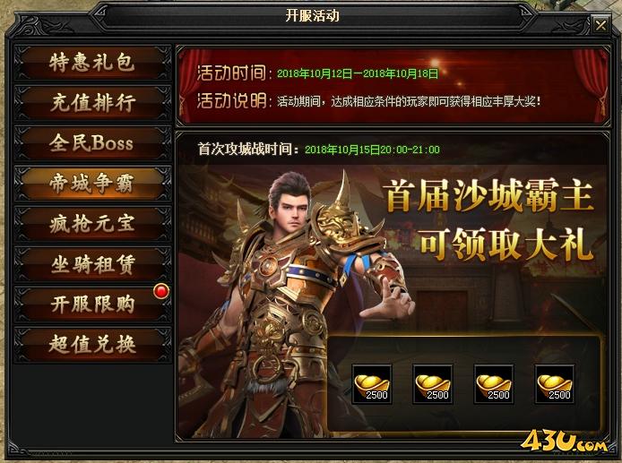This screenshot has width=622, height=463.
Task: Click the red notification dot on 开服限购
Action: 161,291
